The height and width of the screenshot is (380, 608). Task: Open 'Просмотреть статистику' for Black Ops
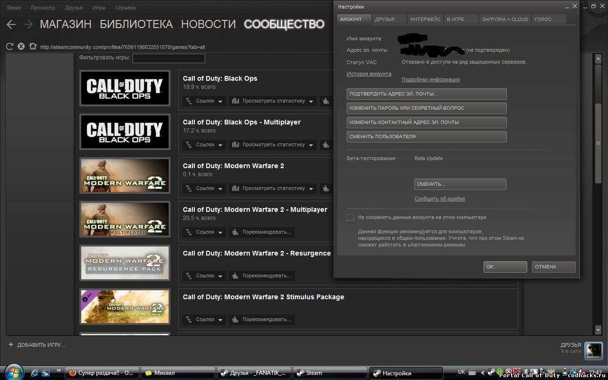point(273,101)
